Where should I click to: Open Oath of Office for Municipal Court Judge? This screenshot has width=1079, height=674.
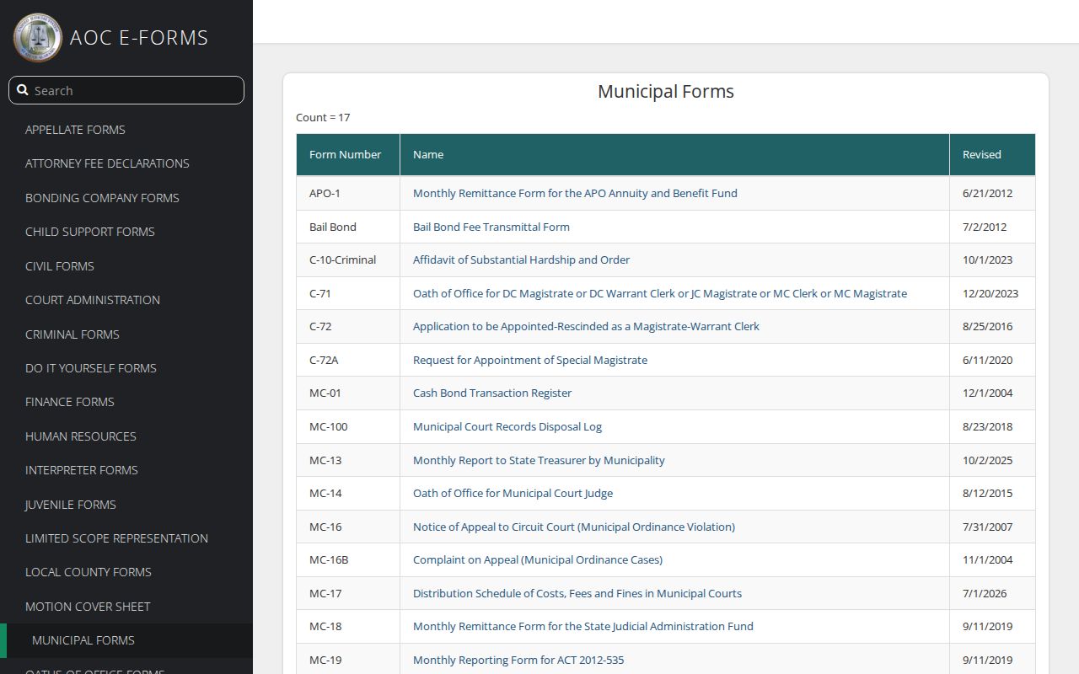[513, 493]
